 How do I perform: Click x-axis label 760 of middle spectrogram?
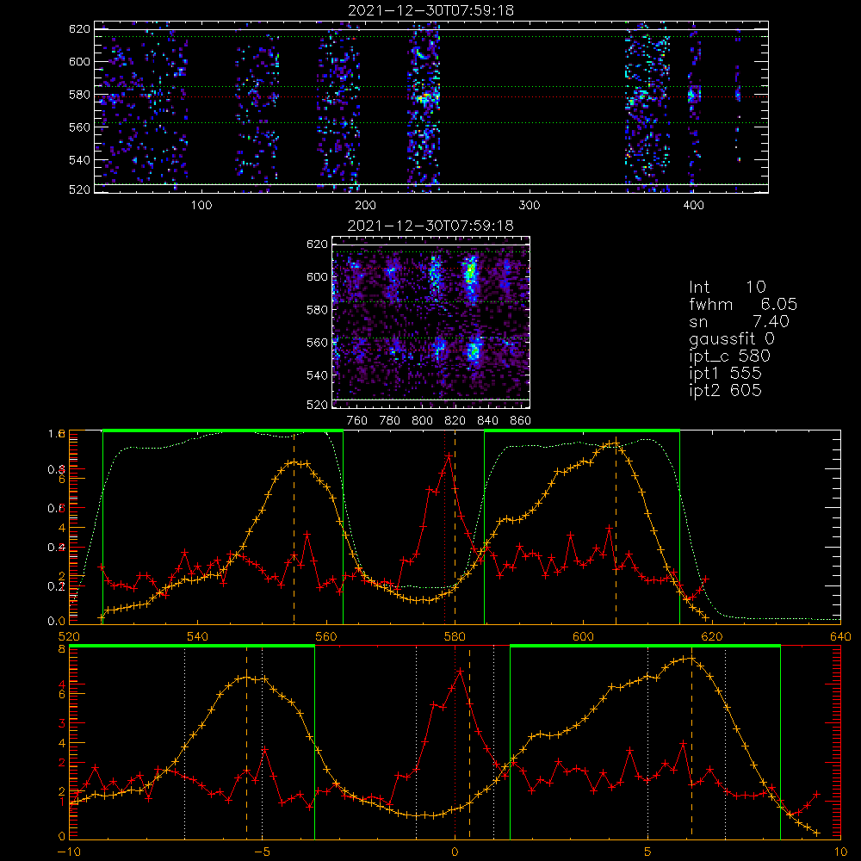tap(357, 421)
